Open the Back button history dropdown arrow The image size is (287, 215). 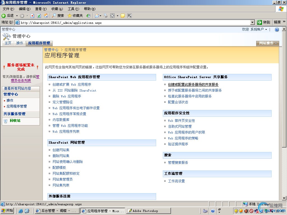pos(17,16)
